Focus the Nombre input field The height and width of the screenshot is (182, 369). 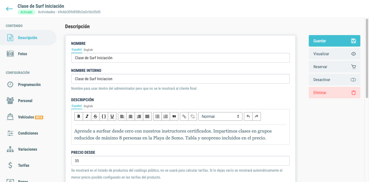point(180,58)
